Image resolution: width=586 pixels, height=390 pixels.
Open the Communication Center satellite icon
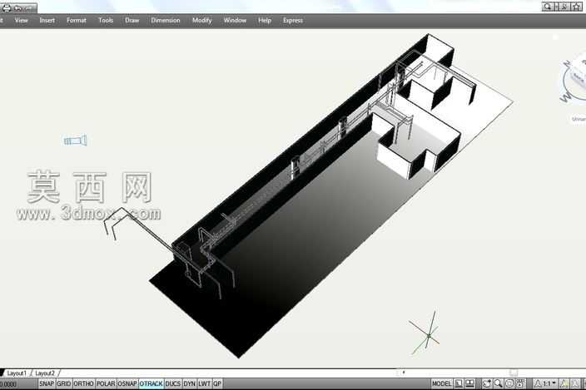564,7
